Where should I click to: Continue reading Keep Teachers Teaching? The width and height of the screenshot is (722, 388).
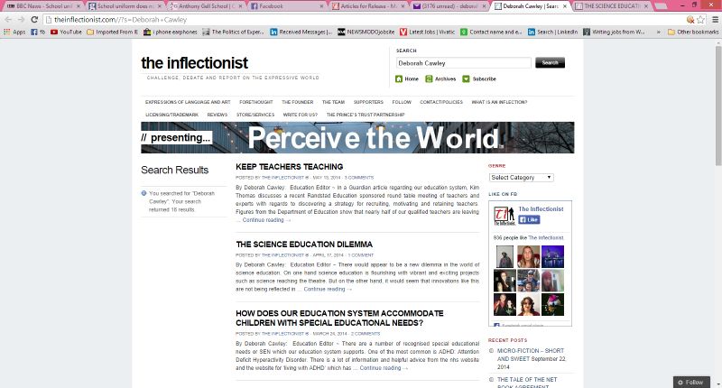click(x=266, y=220)
